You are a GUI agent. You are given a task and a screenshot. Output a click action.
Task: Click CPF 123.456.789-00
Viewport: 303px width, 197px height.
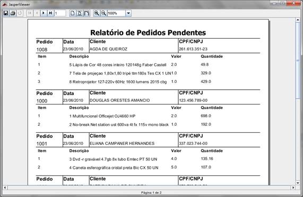click(x=193, y=100)
